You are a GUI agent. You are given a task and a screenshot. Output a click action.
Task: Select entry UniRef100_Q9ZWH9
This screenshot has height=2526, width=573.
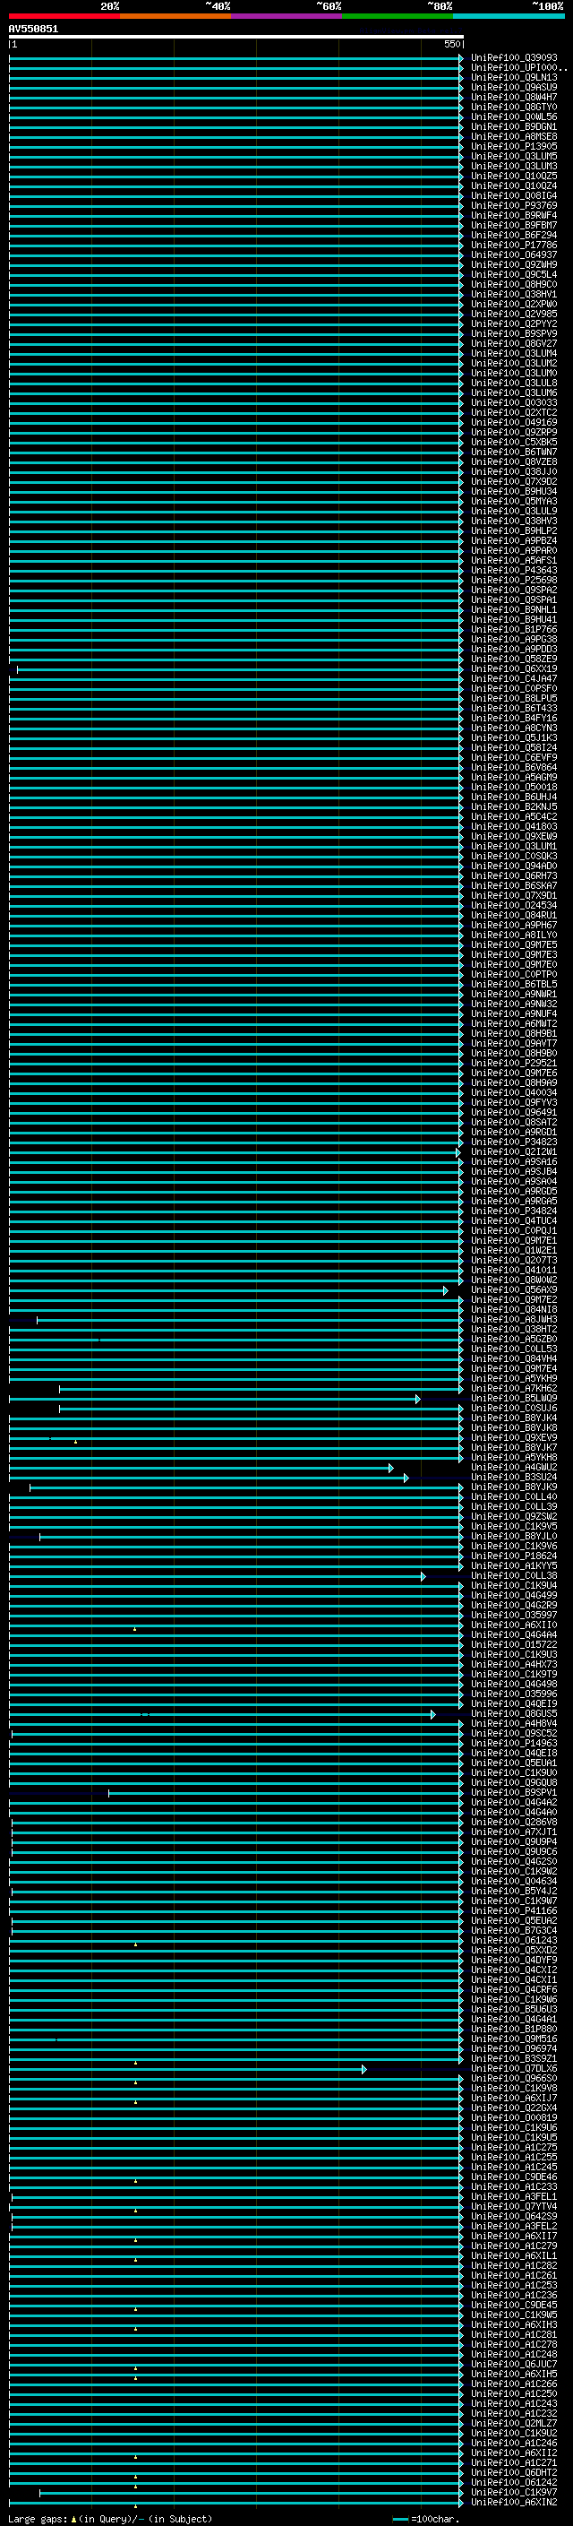click(x=514, y=264)
